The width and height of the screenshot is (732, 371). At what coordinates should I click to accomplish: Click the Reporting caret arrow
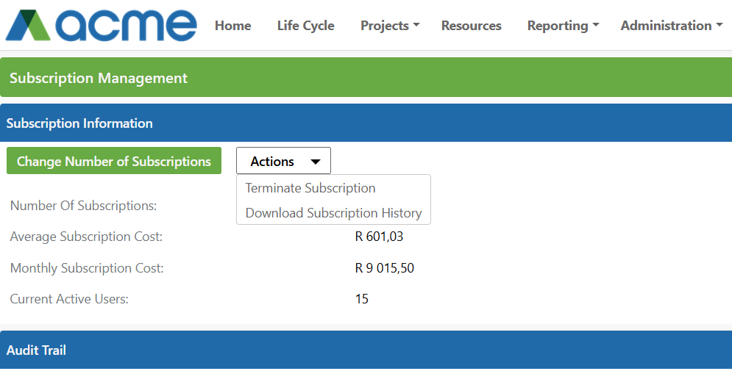pos(596,25)
